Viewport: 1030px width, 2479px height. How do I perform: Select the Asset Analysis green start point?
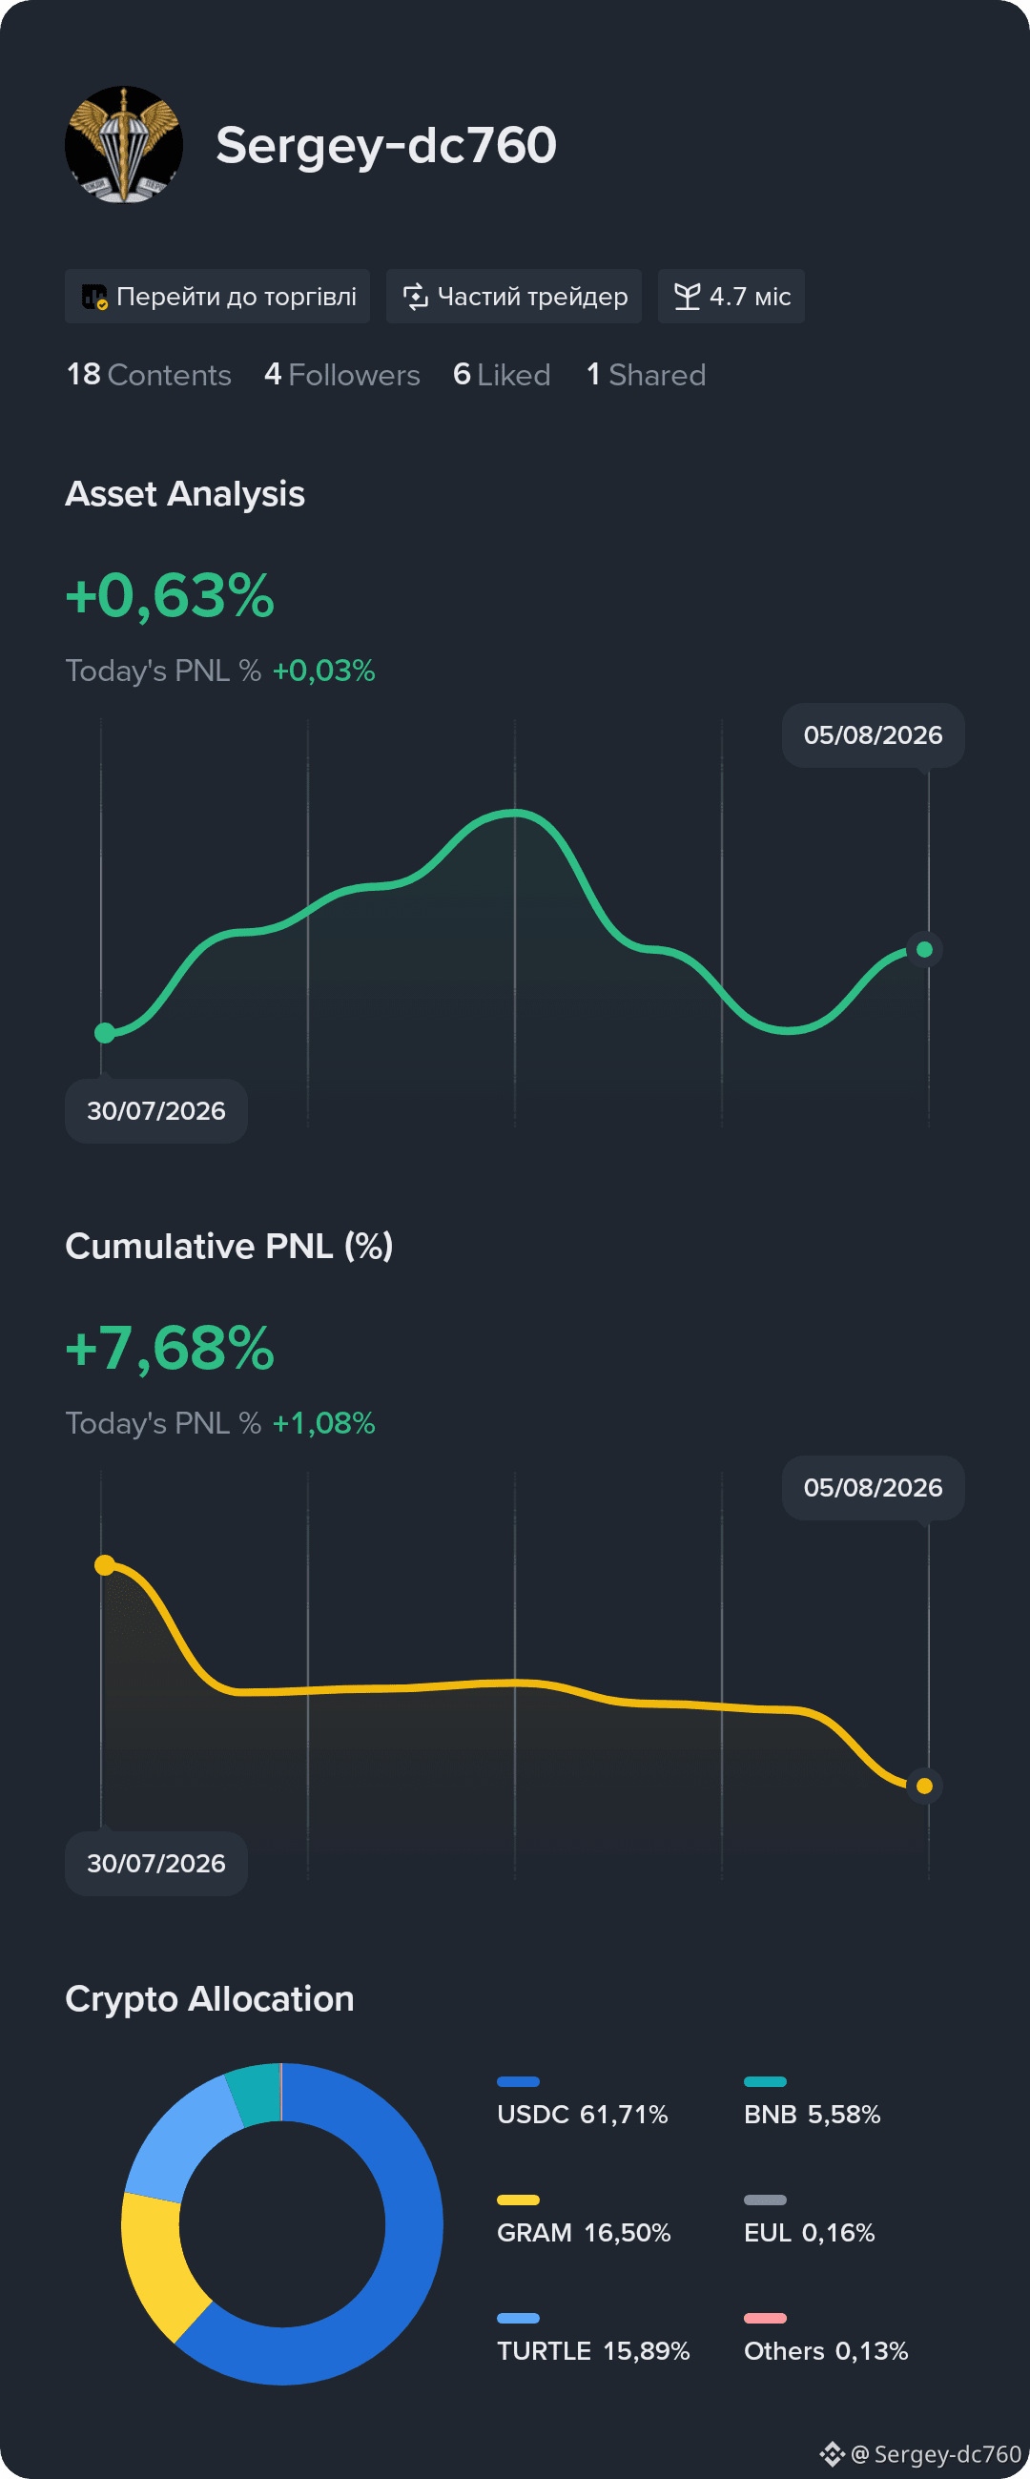105,1034
